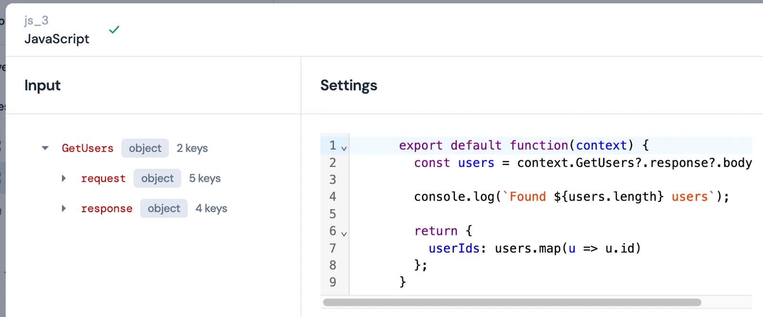This screenshot has height=317, width=763.
Task: Click the object badge beside request
Action: pyautogui.click(x=157, y=178)
